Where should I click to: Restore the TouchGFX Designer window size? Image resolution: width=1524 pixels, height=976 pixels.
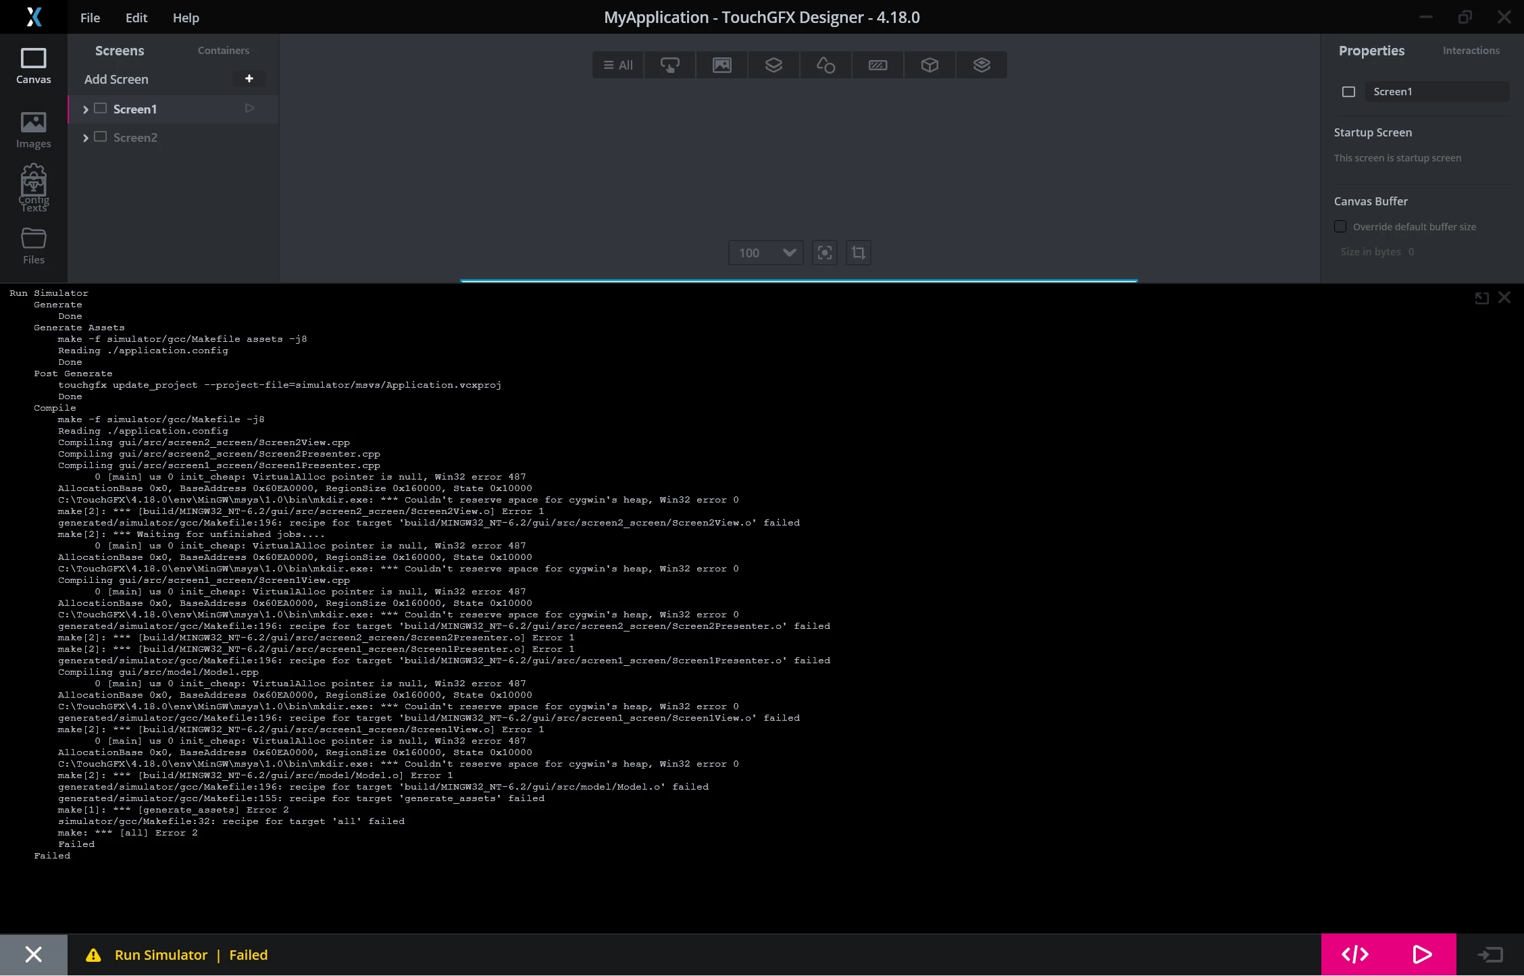[x=1465, y=17]
